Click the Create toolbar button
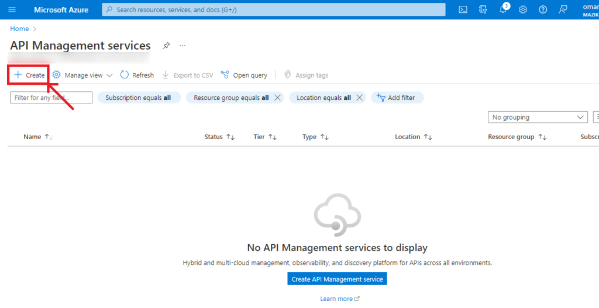 coord(29,75)
